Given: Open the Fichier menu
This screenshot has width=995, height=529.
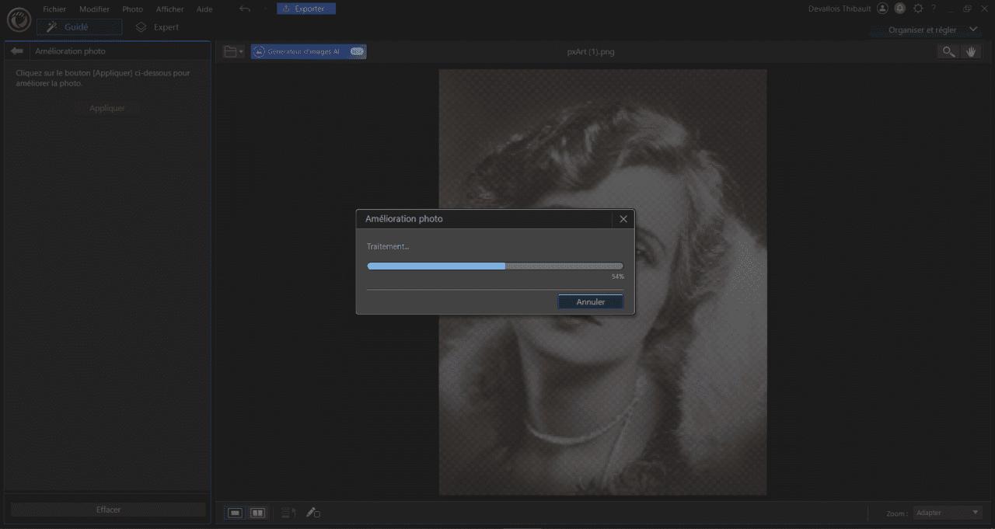Looking at the screenshot, I should point(54,9).
